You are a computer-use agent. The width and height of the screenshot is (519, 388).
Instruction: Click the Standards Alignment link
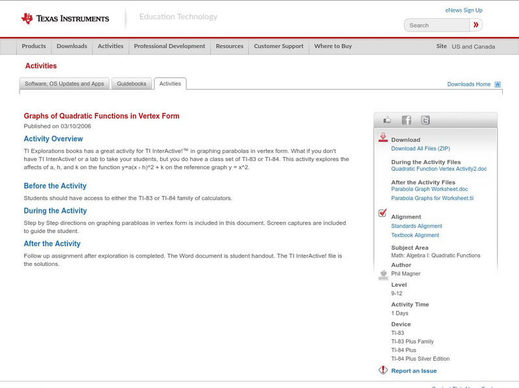[416, 226]
